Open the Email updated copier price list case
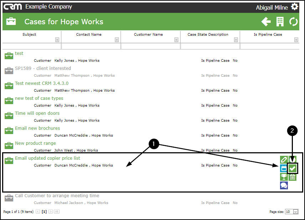The height and width of the screenshot is (220, 305). [47, 158]
